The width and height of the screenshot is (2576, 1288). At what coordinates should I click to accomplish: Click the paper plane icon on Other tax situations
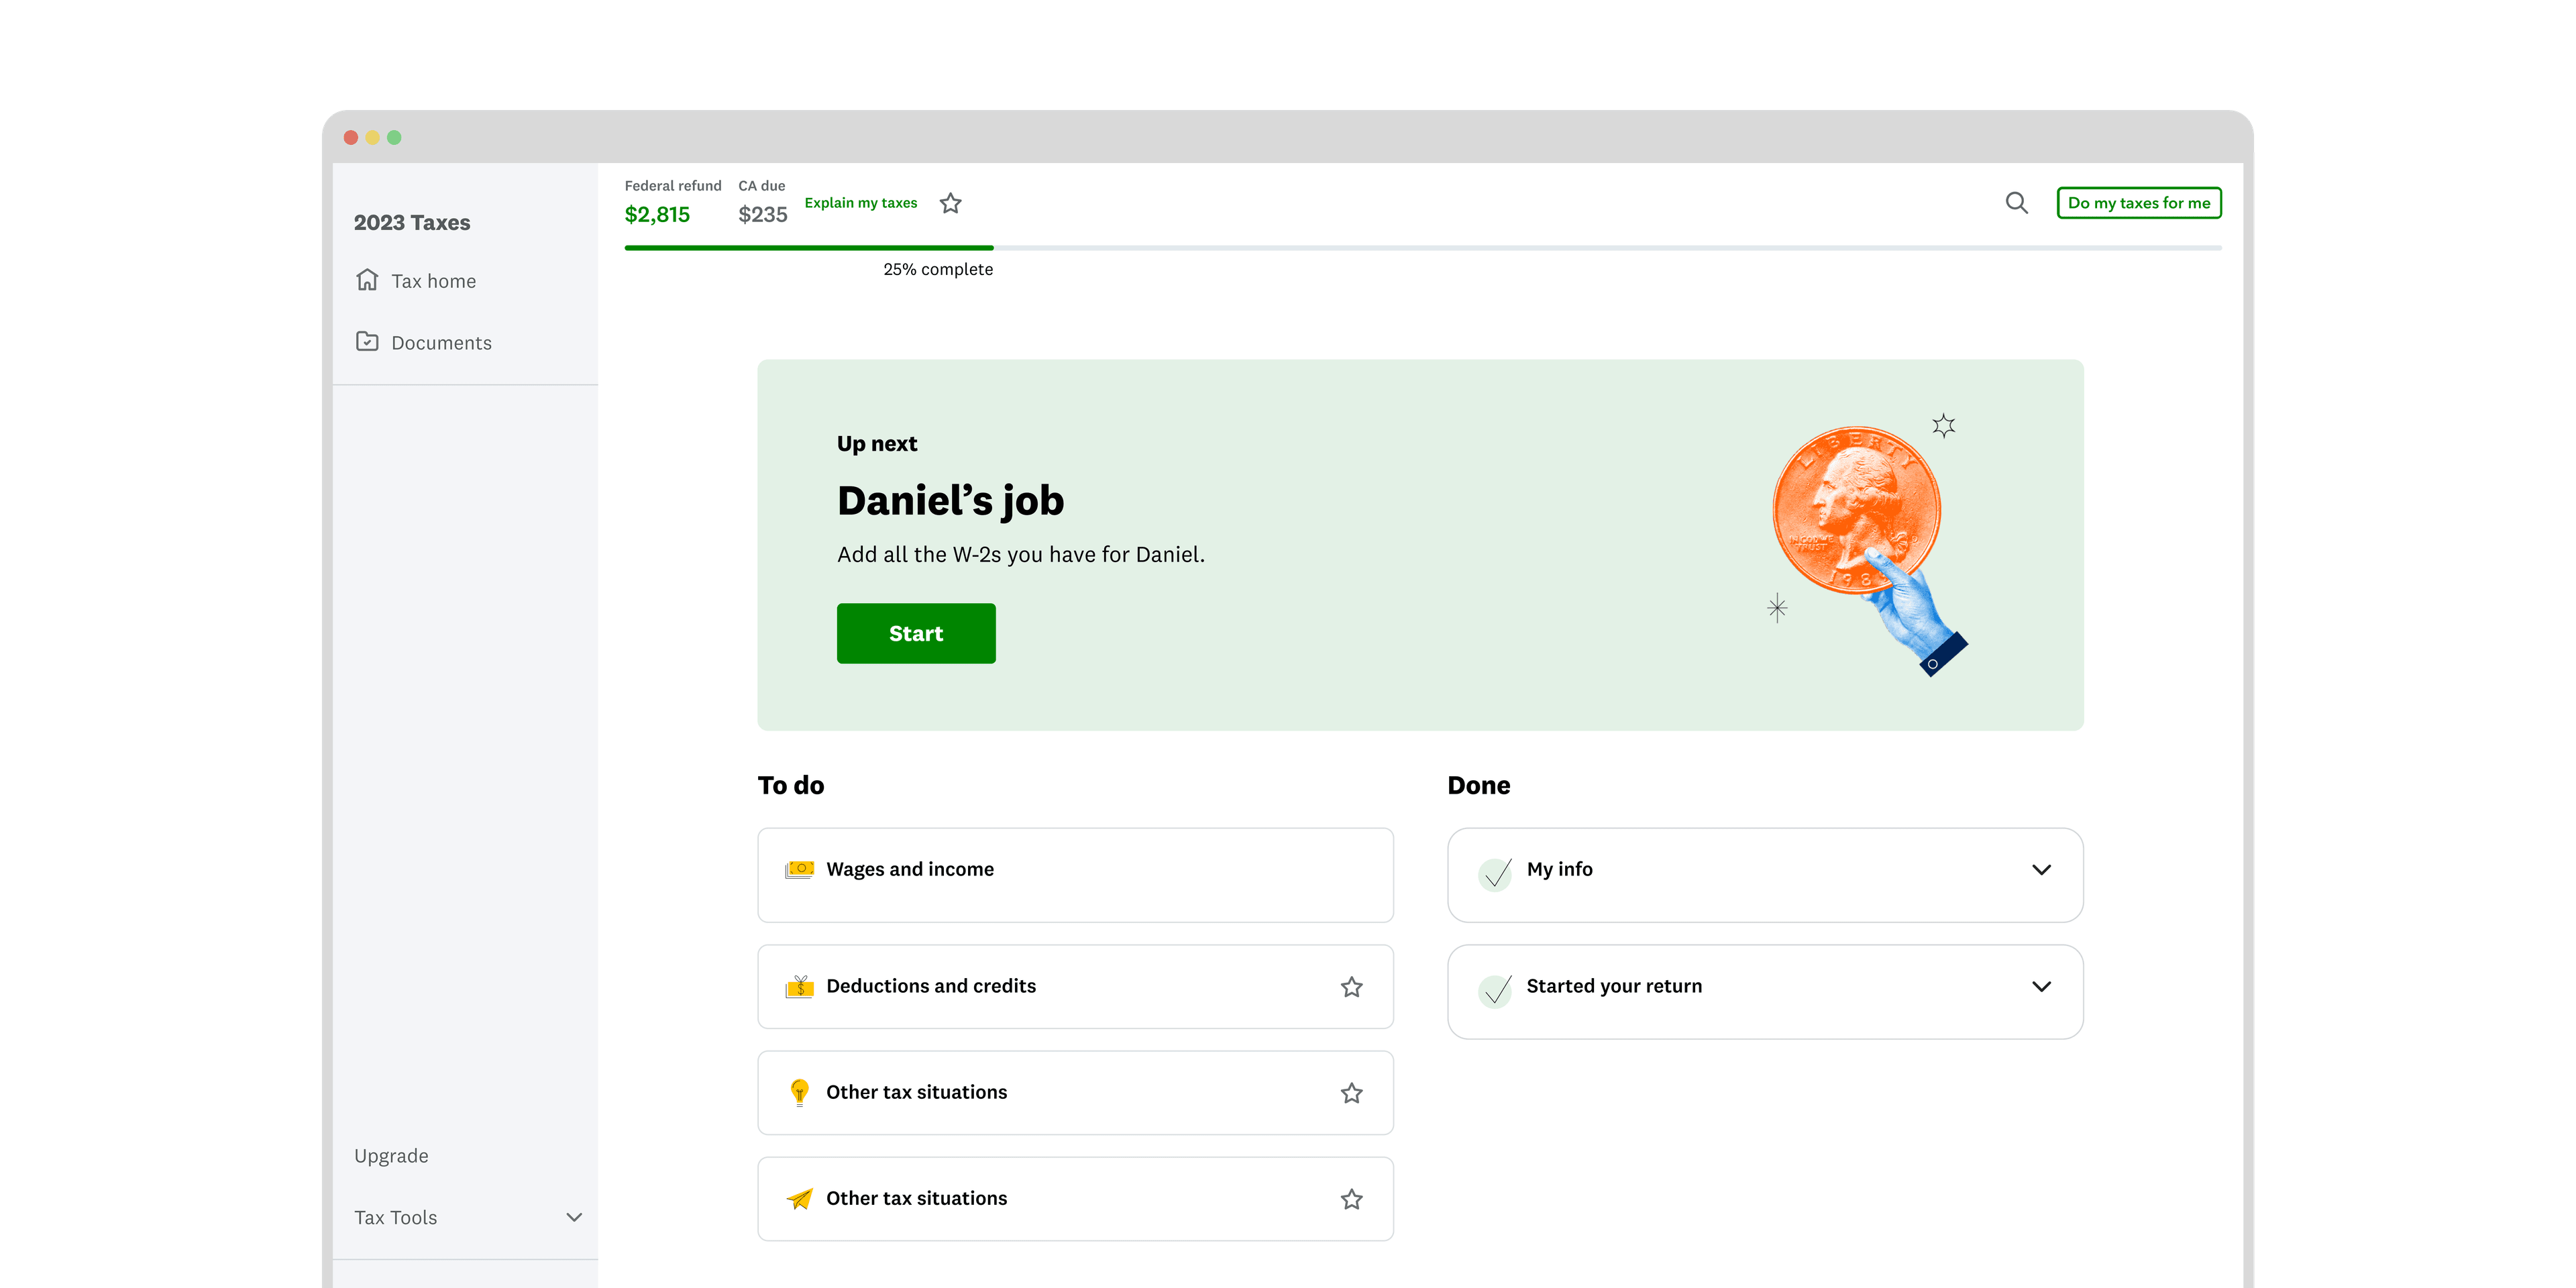pos(799,1198)
